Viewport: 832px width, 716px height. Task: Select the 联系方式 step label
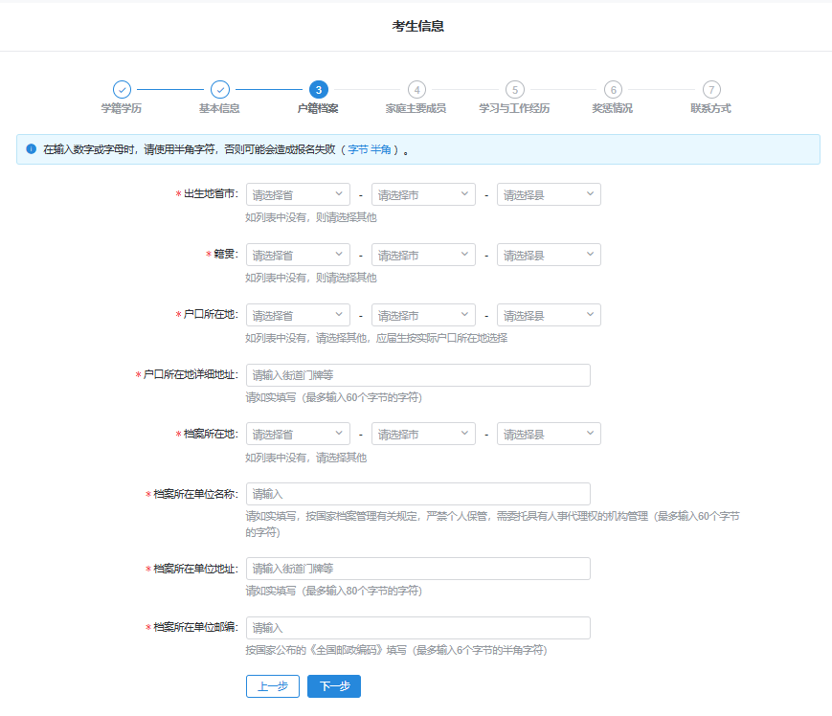pyautogui.click(x=711, y=109)
